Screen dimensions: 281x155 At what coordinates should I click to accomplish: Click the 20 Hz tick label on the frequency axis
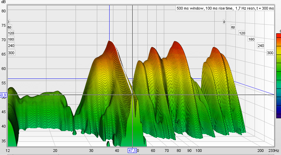click(55, 151)
